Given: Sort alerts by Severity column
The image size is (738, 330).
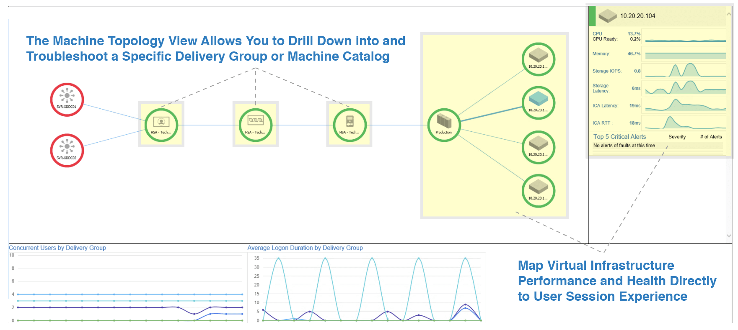Looking at the screenshot, I should [677, 137].
